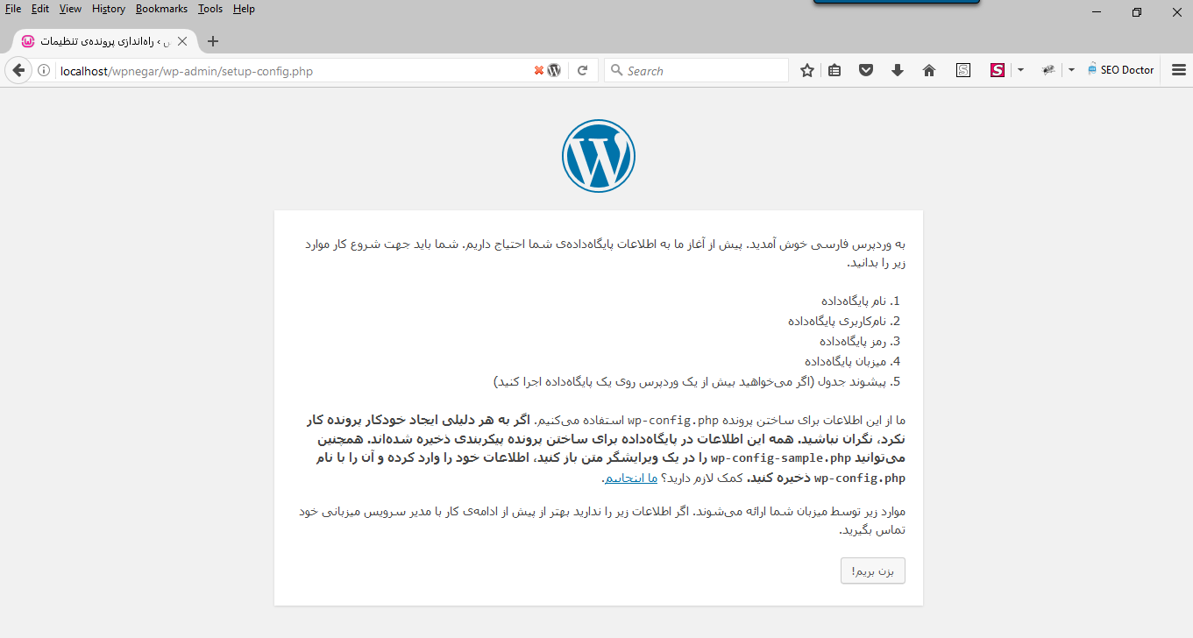Click the magnifier icon in the search box

[x=616, y=71]
